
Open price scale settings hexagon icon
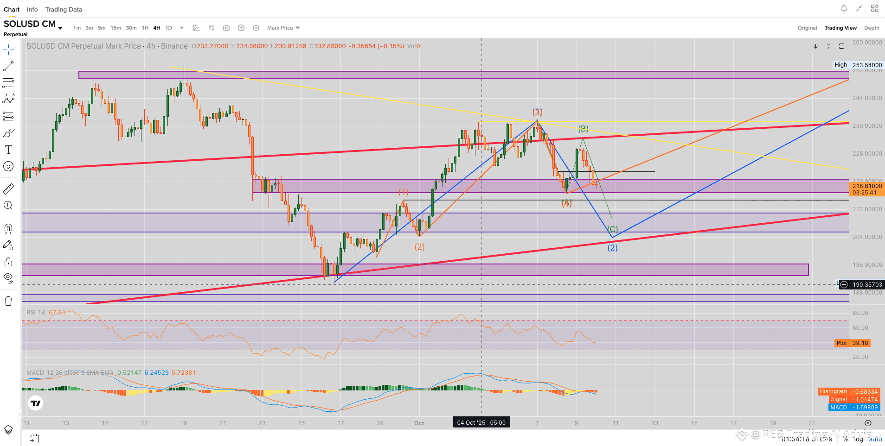click(x=868, y=423)
